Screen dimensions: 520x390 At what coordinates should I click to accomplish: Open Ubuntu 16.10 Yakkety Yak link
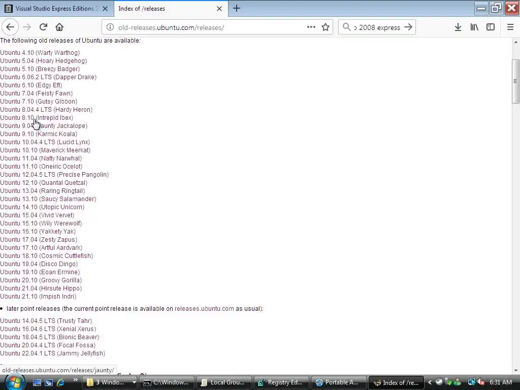point(38,232)
